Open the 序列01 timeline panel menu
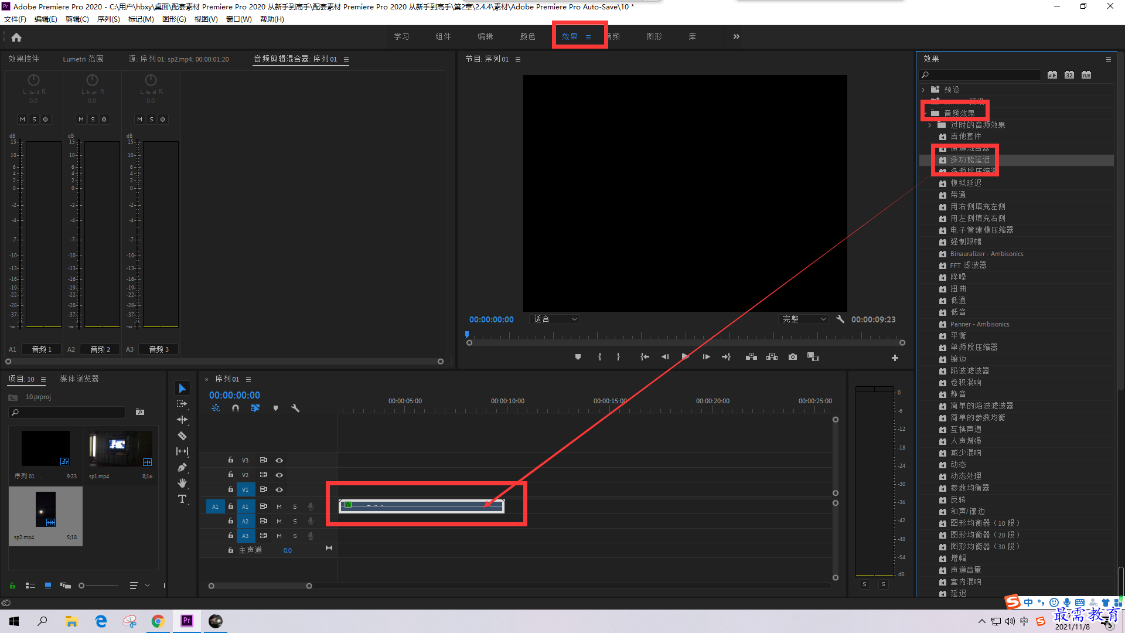This screenshot has width=1125, height=633. tap(248, 379)
